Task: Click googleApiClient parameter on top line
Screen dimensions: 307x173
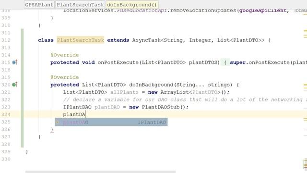Action: (x=263, y=11)
